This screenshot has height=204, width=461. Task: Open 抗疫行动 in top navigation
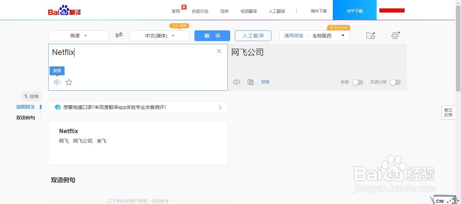click(200, 11)
